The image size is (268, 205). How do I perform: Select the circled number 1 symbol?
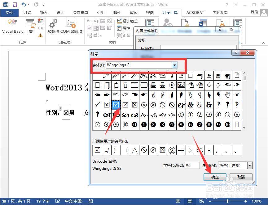[191, 115]
